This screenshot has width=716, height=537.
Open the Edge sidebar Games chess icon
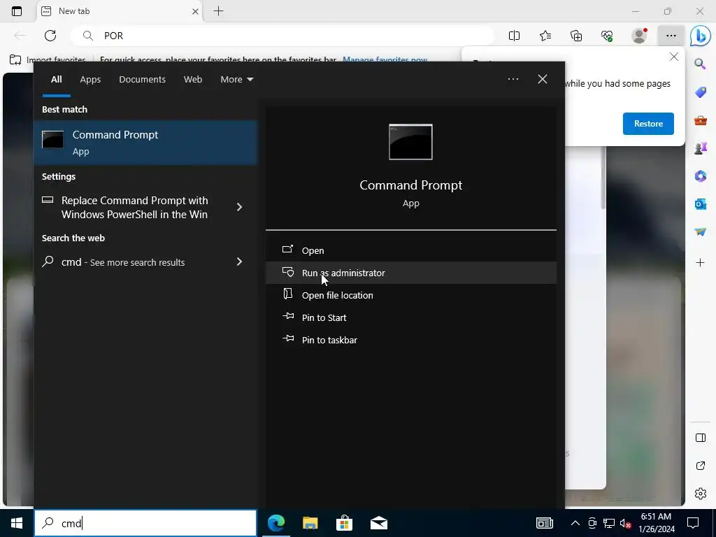[700, 148]
